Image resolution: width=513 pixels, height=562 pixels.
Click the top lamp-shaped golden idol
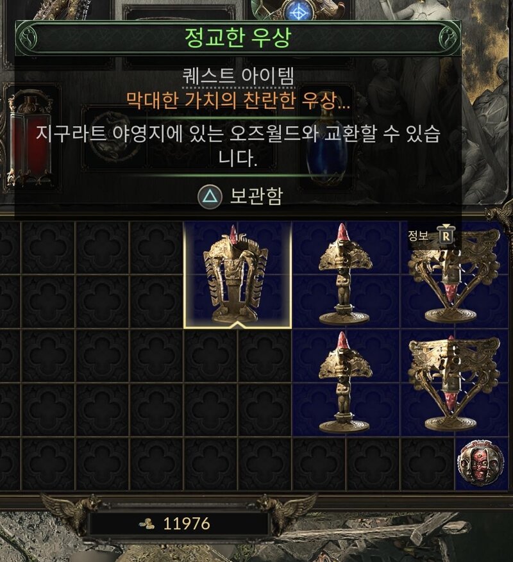[346, 275]
